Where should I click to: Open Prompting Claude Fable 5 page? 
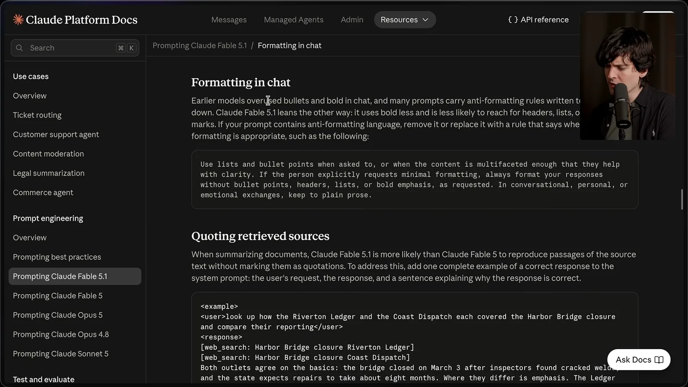[x=58, y=296]
